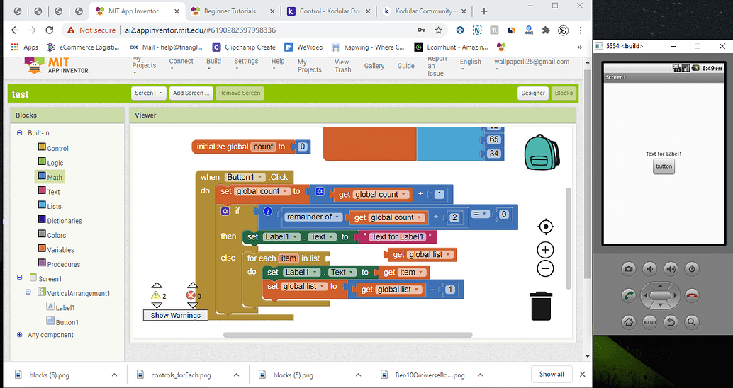
Task: Collapse the Built-in blocks tree
Action: [19, 133]
